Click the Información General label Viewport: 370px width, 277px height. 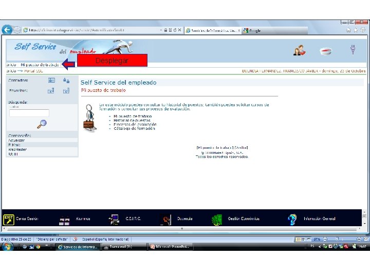[320, 219]
